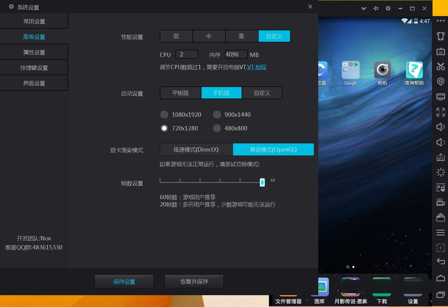This screenshot has height=307, width=448.
Task: Select Low (低) performance option
Action: tap(176, 36)
